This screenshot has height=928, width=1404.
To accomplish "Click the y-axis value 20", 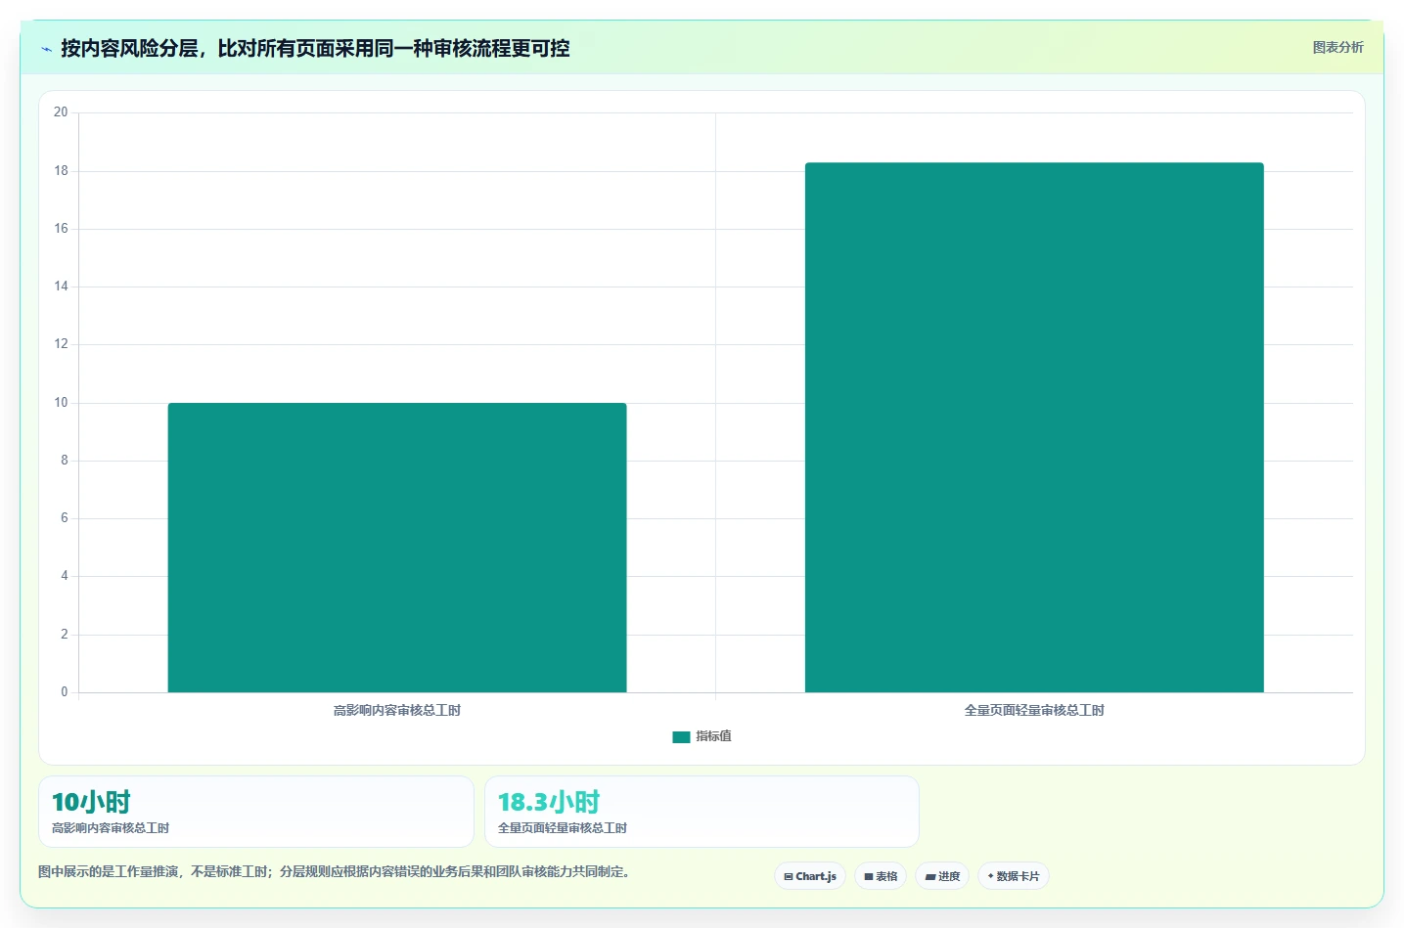I will [61, 112].
